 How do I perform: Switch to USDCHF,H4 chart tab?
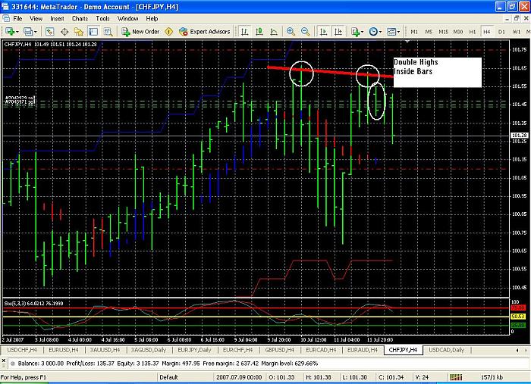click(22, 350)
